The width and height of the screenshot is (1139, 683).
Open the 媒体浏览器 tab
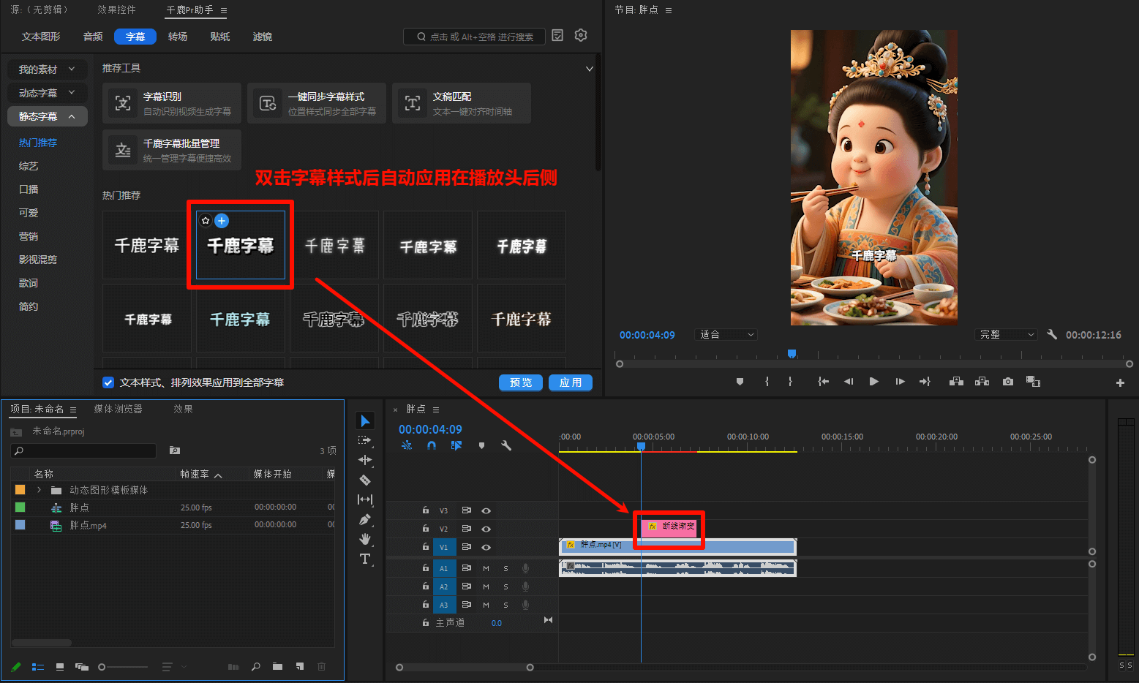119,409
